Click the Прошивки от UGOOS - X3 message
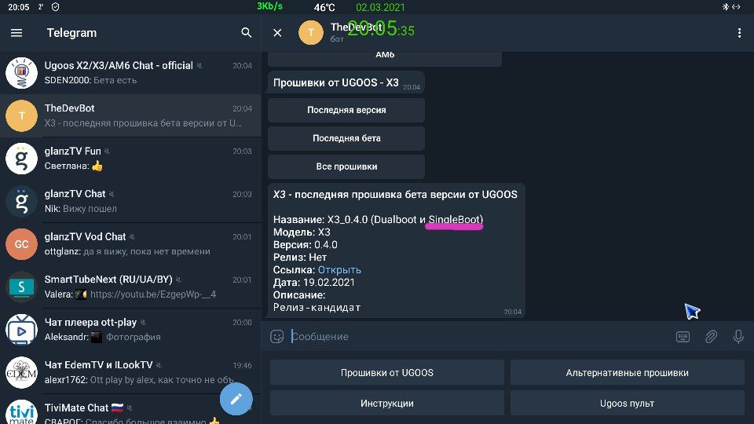The image size is (754, 424). pyautogui.click(x=346, y=82)
